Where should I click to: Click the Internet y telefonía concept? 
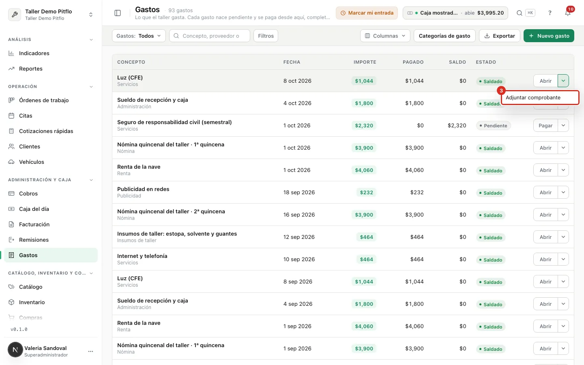click(x=142, y=256)
